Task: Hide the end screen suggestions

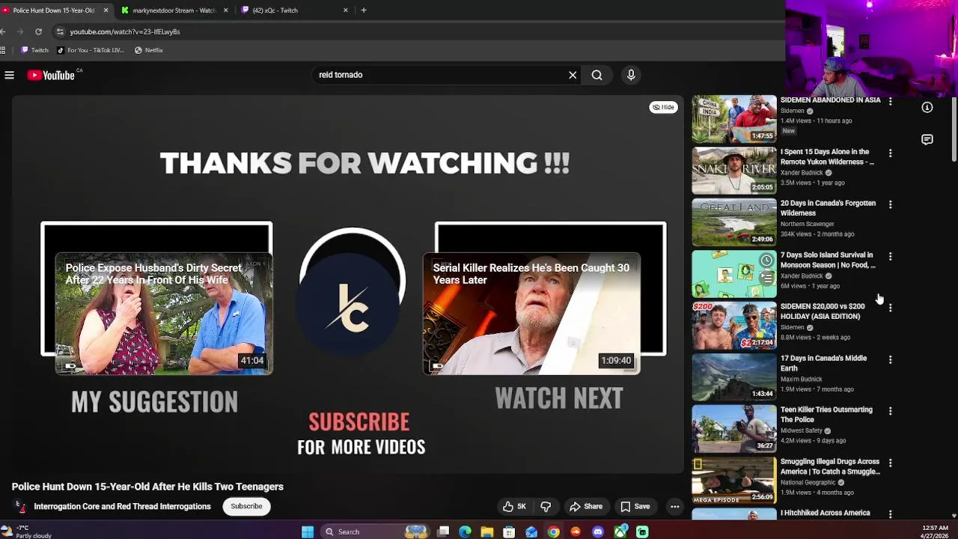Action: coord(664,107)
